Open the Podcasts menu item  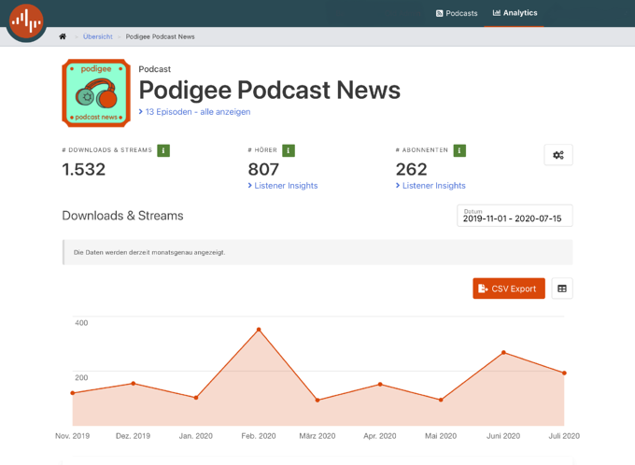click(x=457, y=13)
